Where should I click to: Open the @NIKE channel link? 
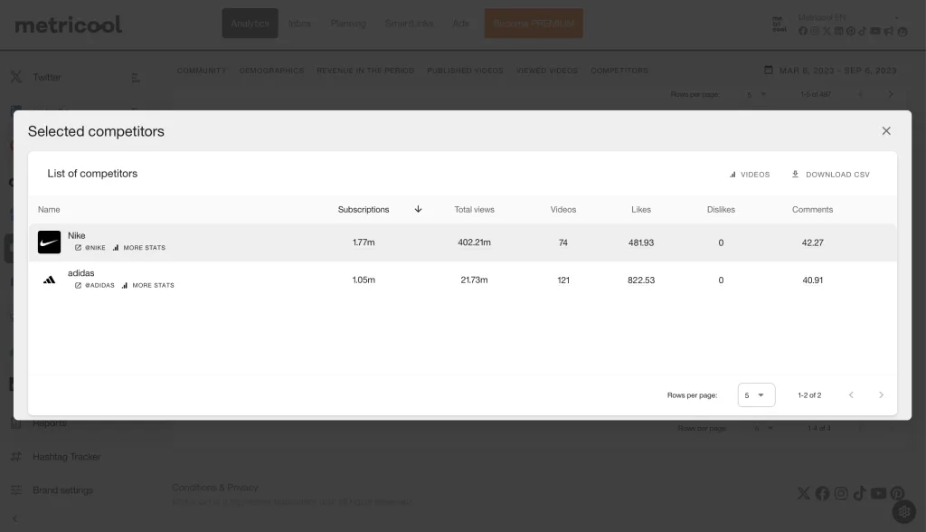click(x=90, y=248)
